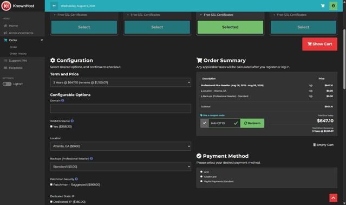Open the Order submenu item
Screen dimensions: 346x205
[x=13, y=47]
